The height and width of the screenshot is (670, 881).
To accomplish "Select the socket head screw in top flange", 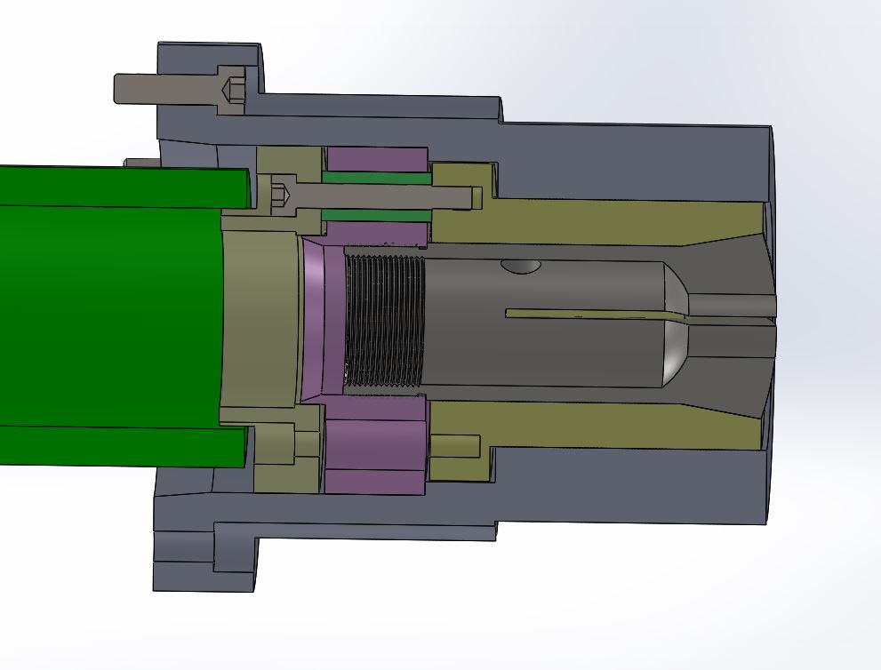I will coord(180,89).
